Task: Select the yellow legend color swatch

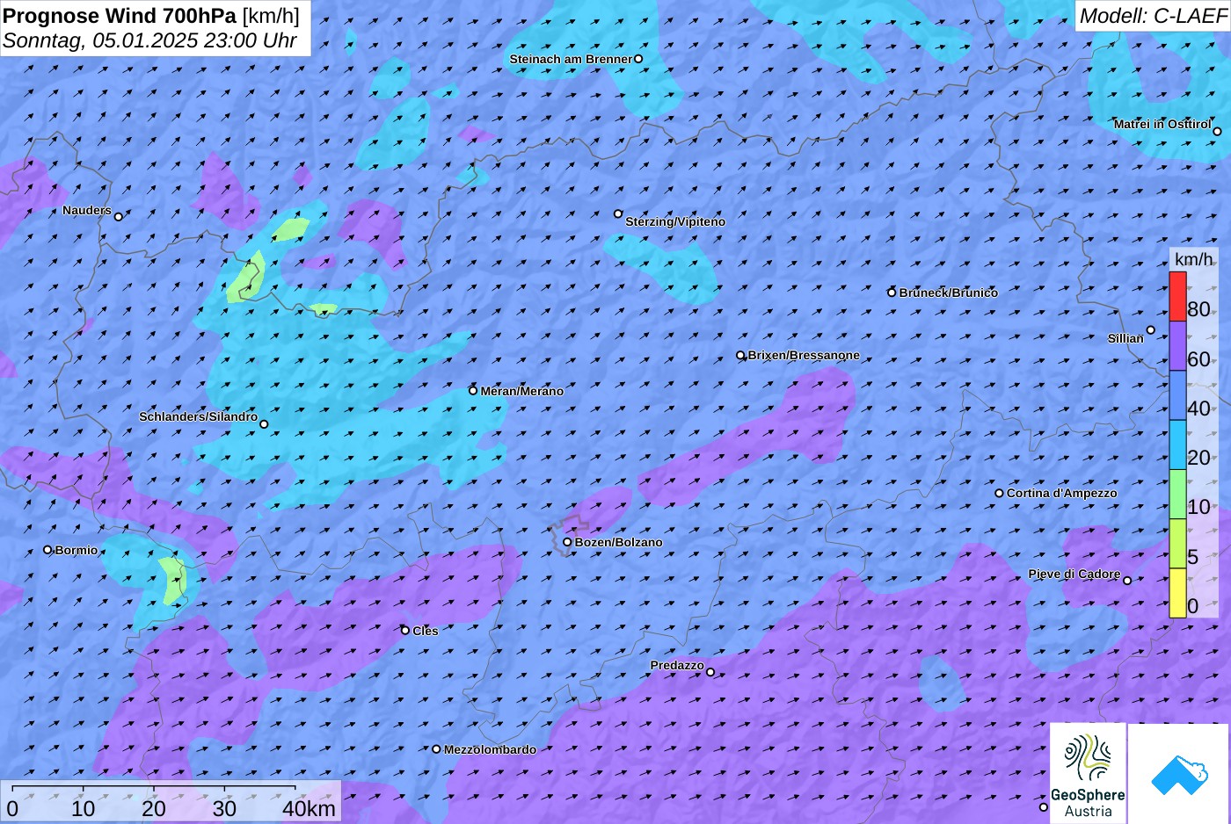Action: (x=1177, y=593)
